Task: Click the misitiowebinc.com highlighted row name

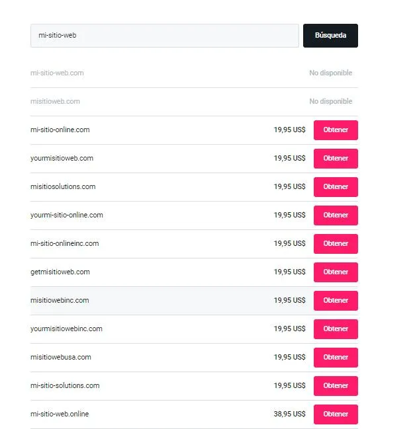Action: coord(60,301)
